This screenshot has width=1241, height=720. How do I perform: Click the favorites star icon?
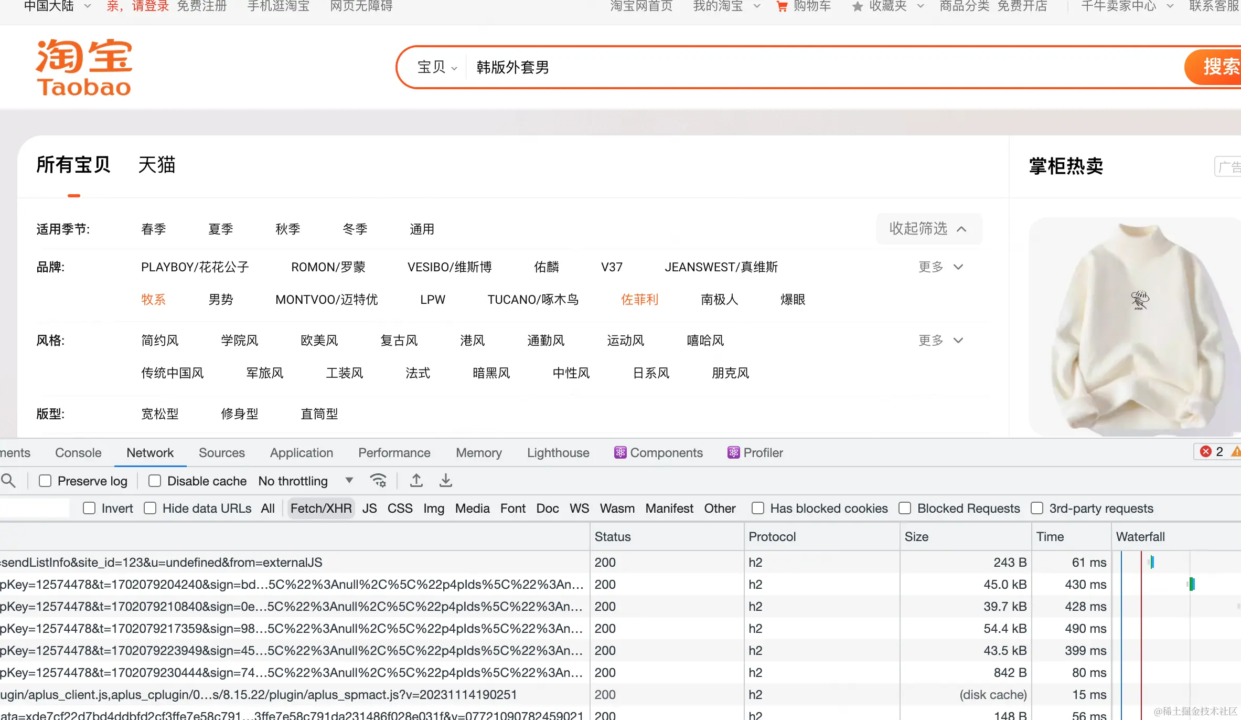coord(858,7)
